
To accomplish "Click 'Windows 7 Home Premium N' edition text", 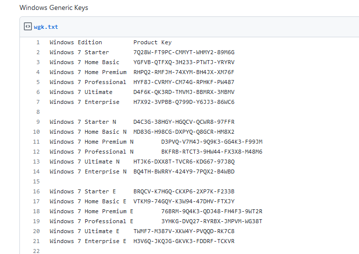I will point(92,142).
